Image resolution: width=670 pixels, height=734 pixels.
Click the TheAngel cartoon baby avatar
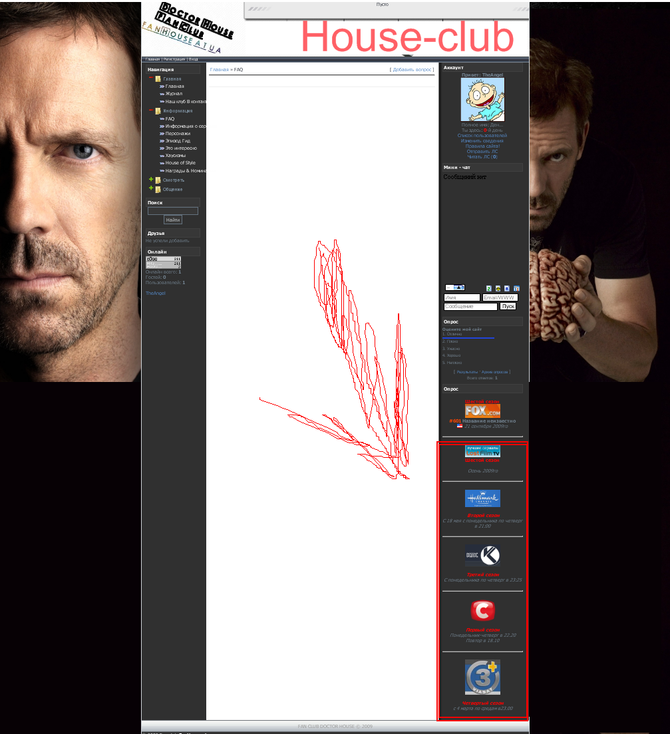tap(482, 100)
